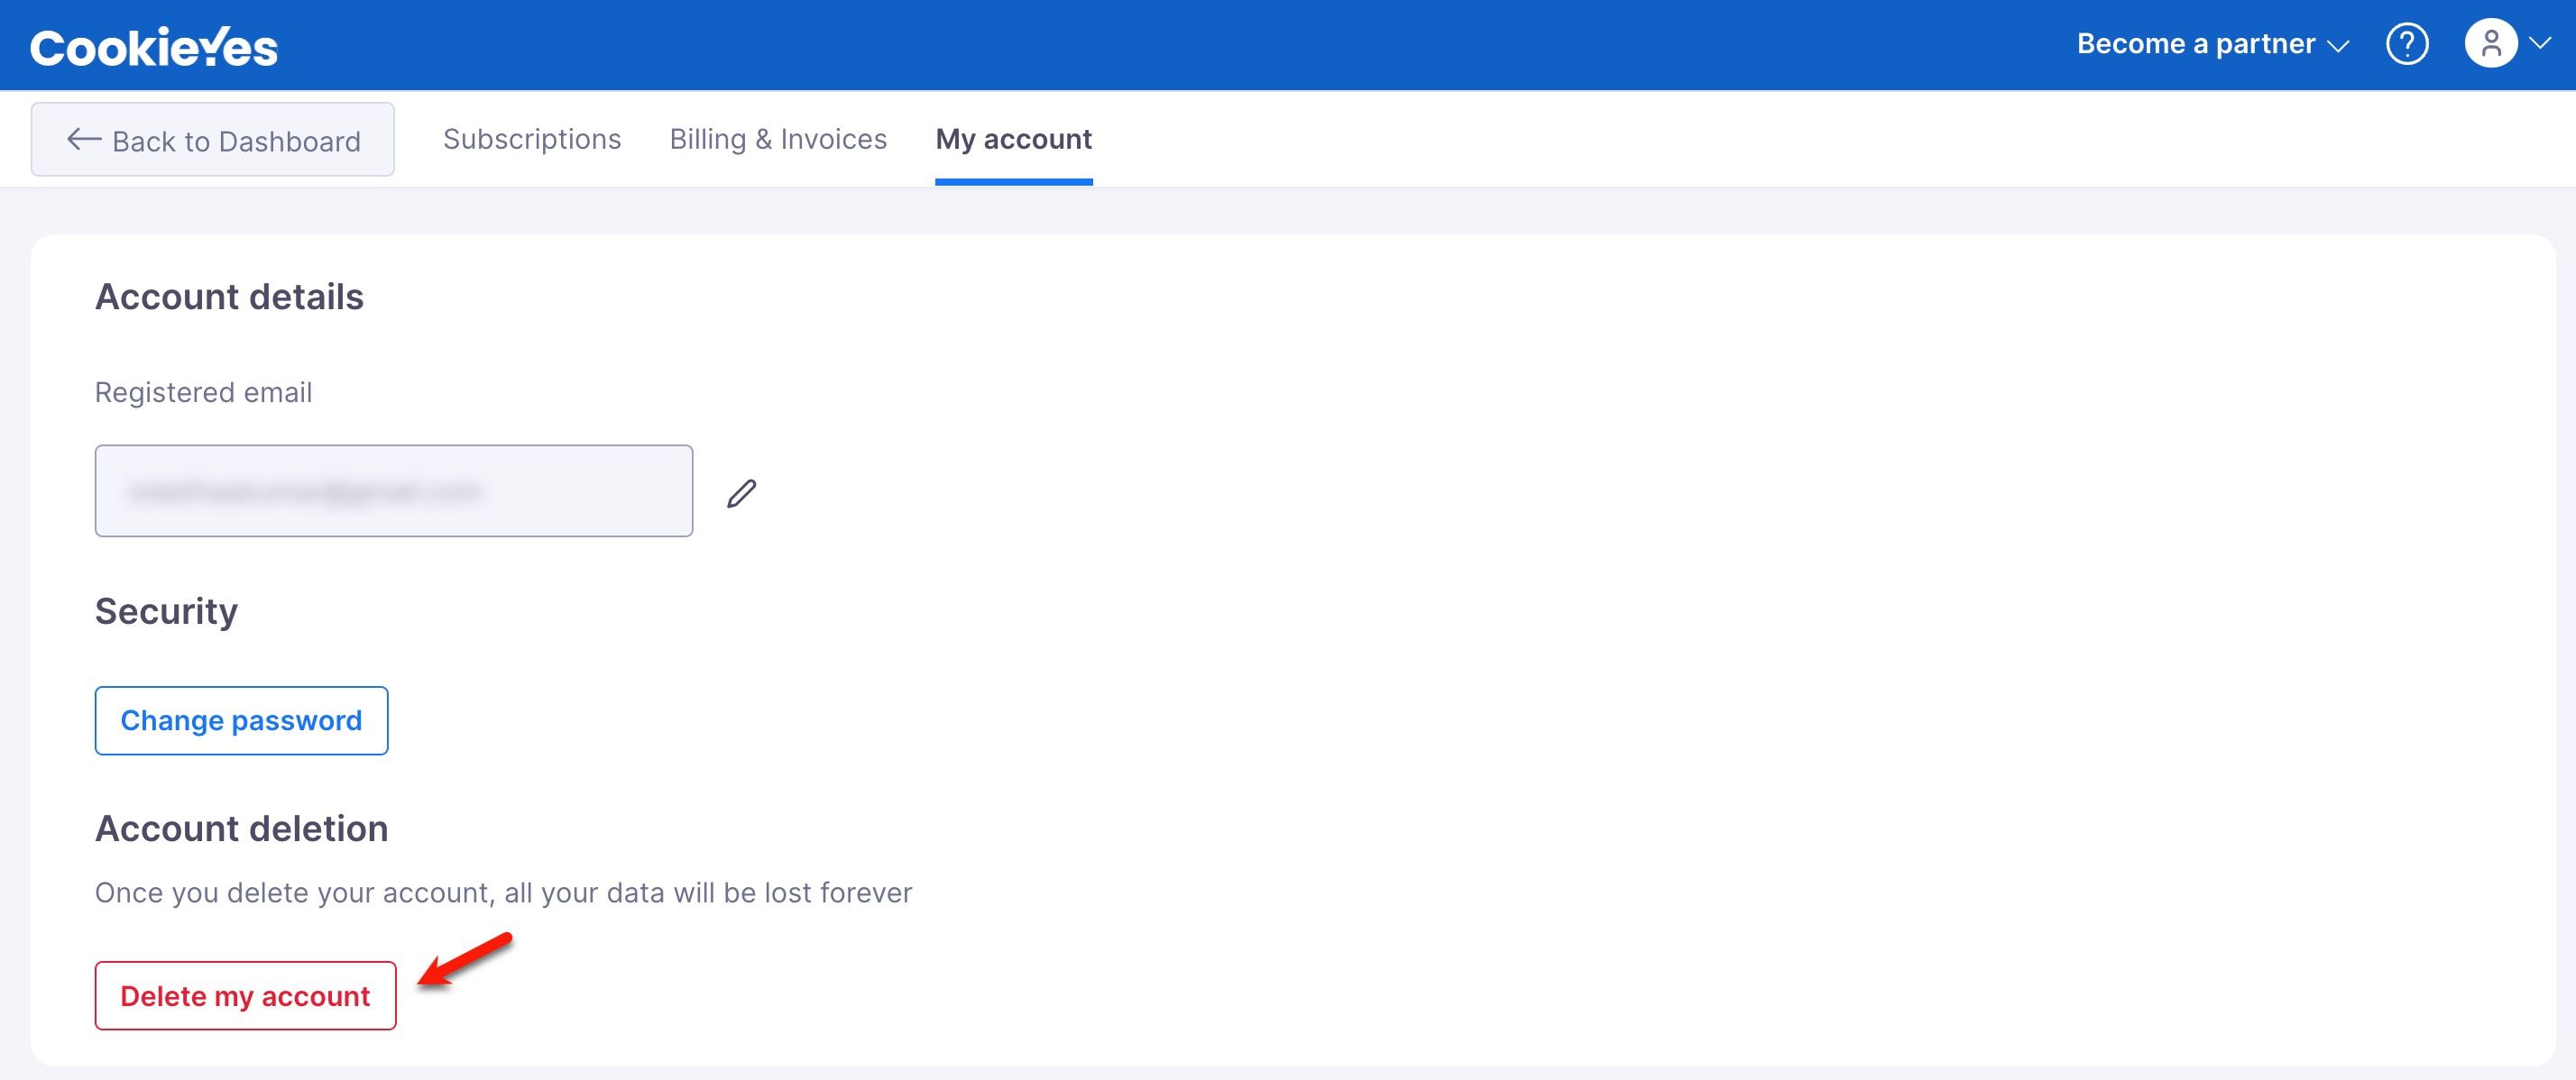This screenshot has height=1080, width=2576.
Task: Click the Delete my account button
Action: [245, 996]
